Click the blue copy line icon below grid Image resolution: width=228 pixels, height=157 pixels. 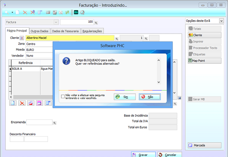pos(48,103)
